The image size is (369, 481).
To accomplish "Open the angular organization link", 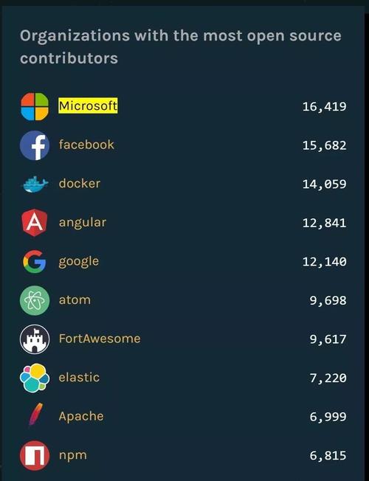I will pyautogui.click(x=83, y=223).
